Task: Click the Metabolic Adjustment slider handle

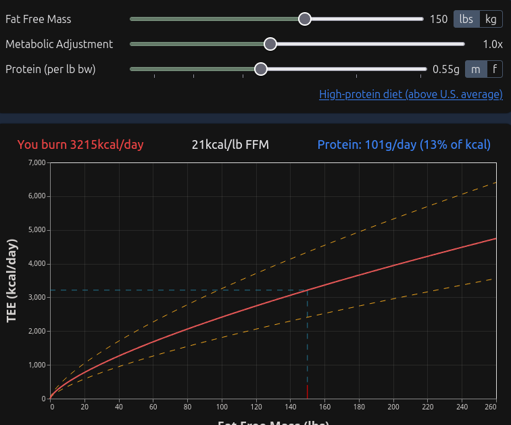Action: coord(270,44)
